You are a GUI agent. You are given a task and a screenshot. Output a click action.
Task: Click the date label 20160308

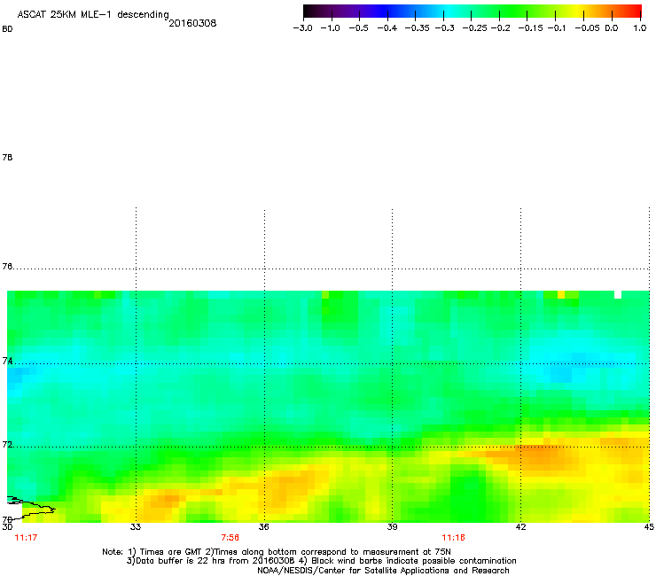click(192, 23)
